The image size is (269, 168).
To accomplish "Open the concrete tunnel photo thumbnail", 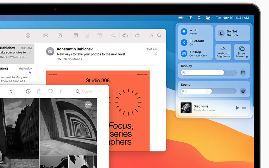I will pyautogui.click(x=68, y=127).
